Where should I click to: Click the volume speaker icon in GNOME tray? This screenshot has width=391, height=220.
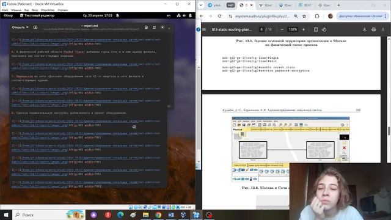point(185,15)
